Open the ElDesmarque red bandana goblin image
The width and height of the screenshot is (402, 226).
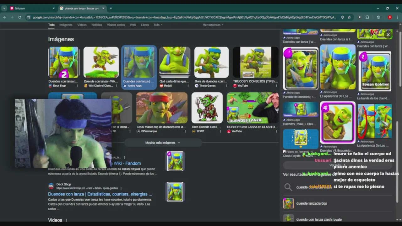point(162,108)
